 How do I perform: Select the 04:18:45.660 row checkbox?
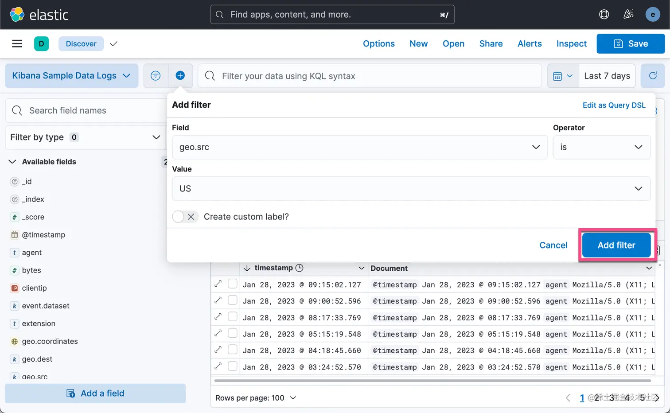click(x=233, y=349)
